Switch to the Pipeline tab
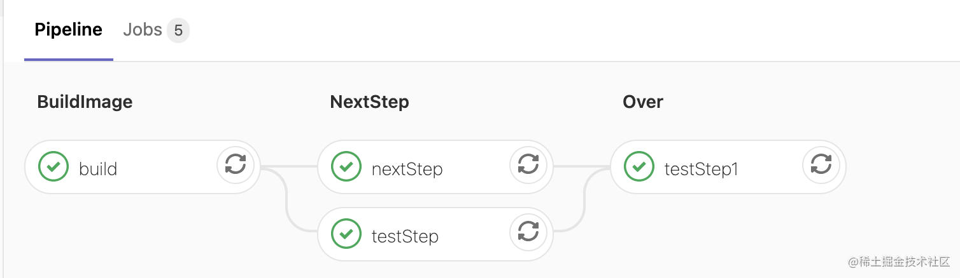The width and height of the screenshot is (960, 278). (68, 30)
